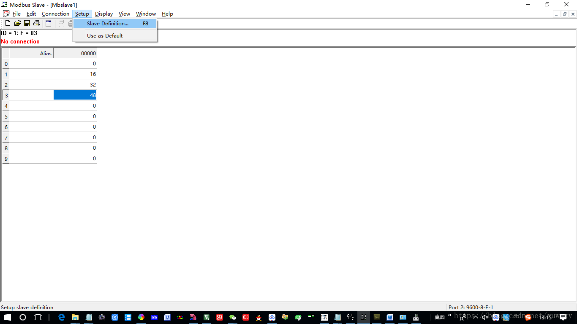
Task: Open the View menu
Action: click(x=124, y=14)
